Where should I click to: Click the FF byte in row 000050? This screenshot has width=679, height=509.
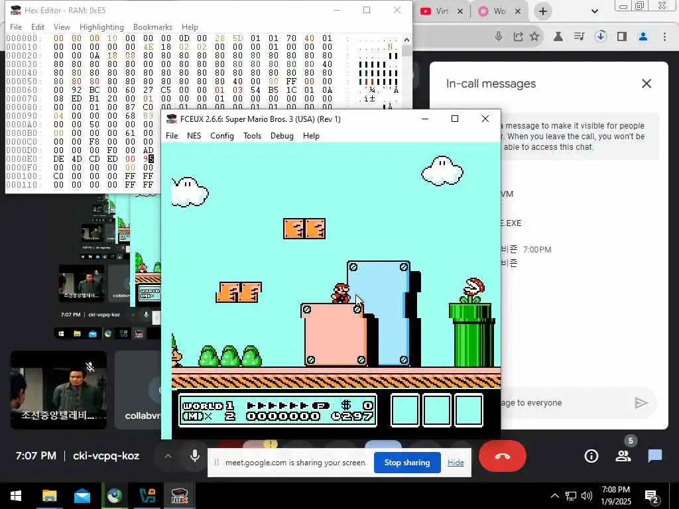[291, 82]
